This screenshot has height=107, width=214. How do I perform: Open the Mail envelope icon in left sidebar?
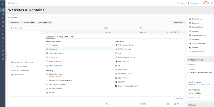point(3,14)
